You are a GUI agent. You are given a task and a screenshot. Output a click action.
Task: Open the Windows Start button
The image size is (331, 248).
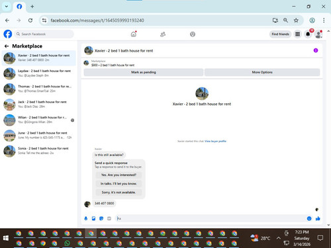(6, 238)
